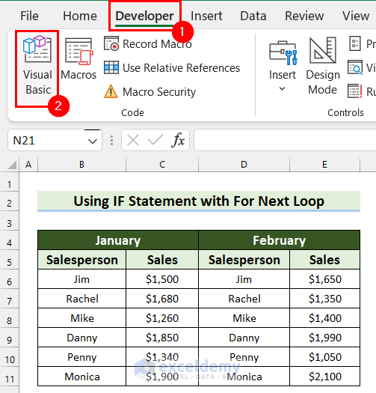Select cell with $1,260
Image resolution: width=376 pixels, height=393 pixels.
coord(162,318)
